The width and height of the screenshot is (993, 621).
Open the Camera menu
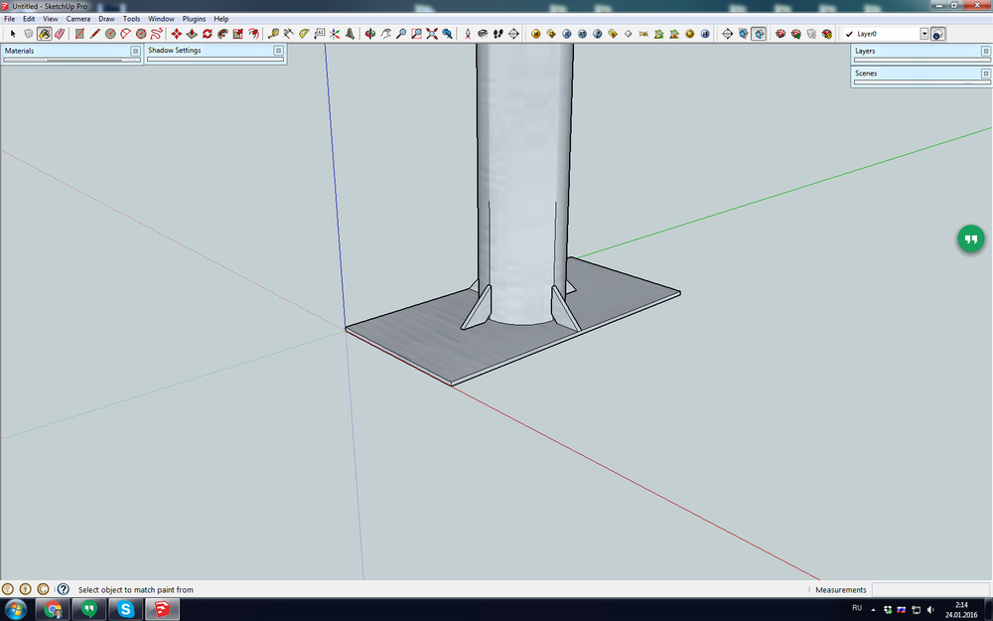77,19
